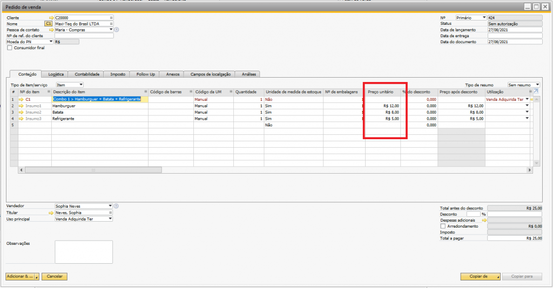Open the Titular link arrow
Viewport: 553px width, 288px height.
pos(51,212)
